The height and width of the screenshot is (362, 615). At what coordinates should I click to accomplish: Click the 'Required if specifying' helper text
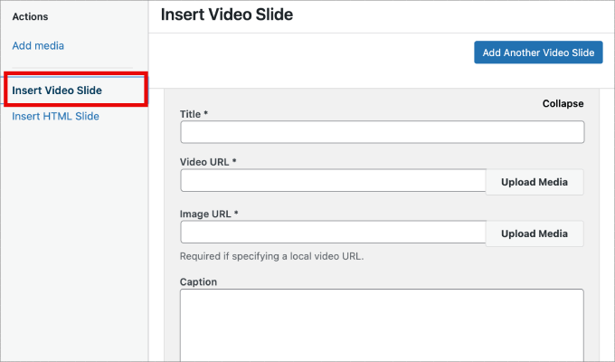click(x=271, y=256)
